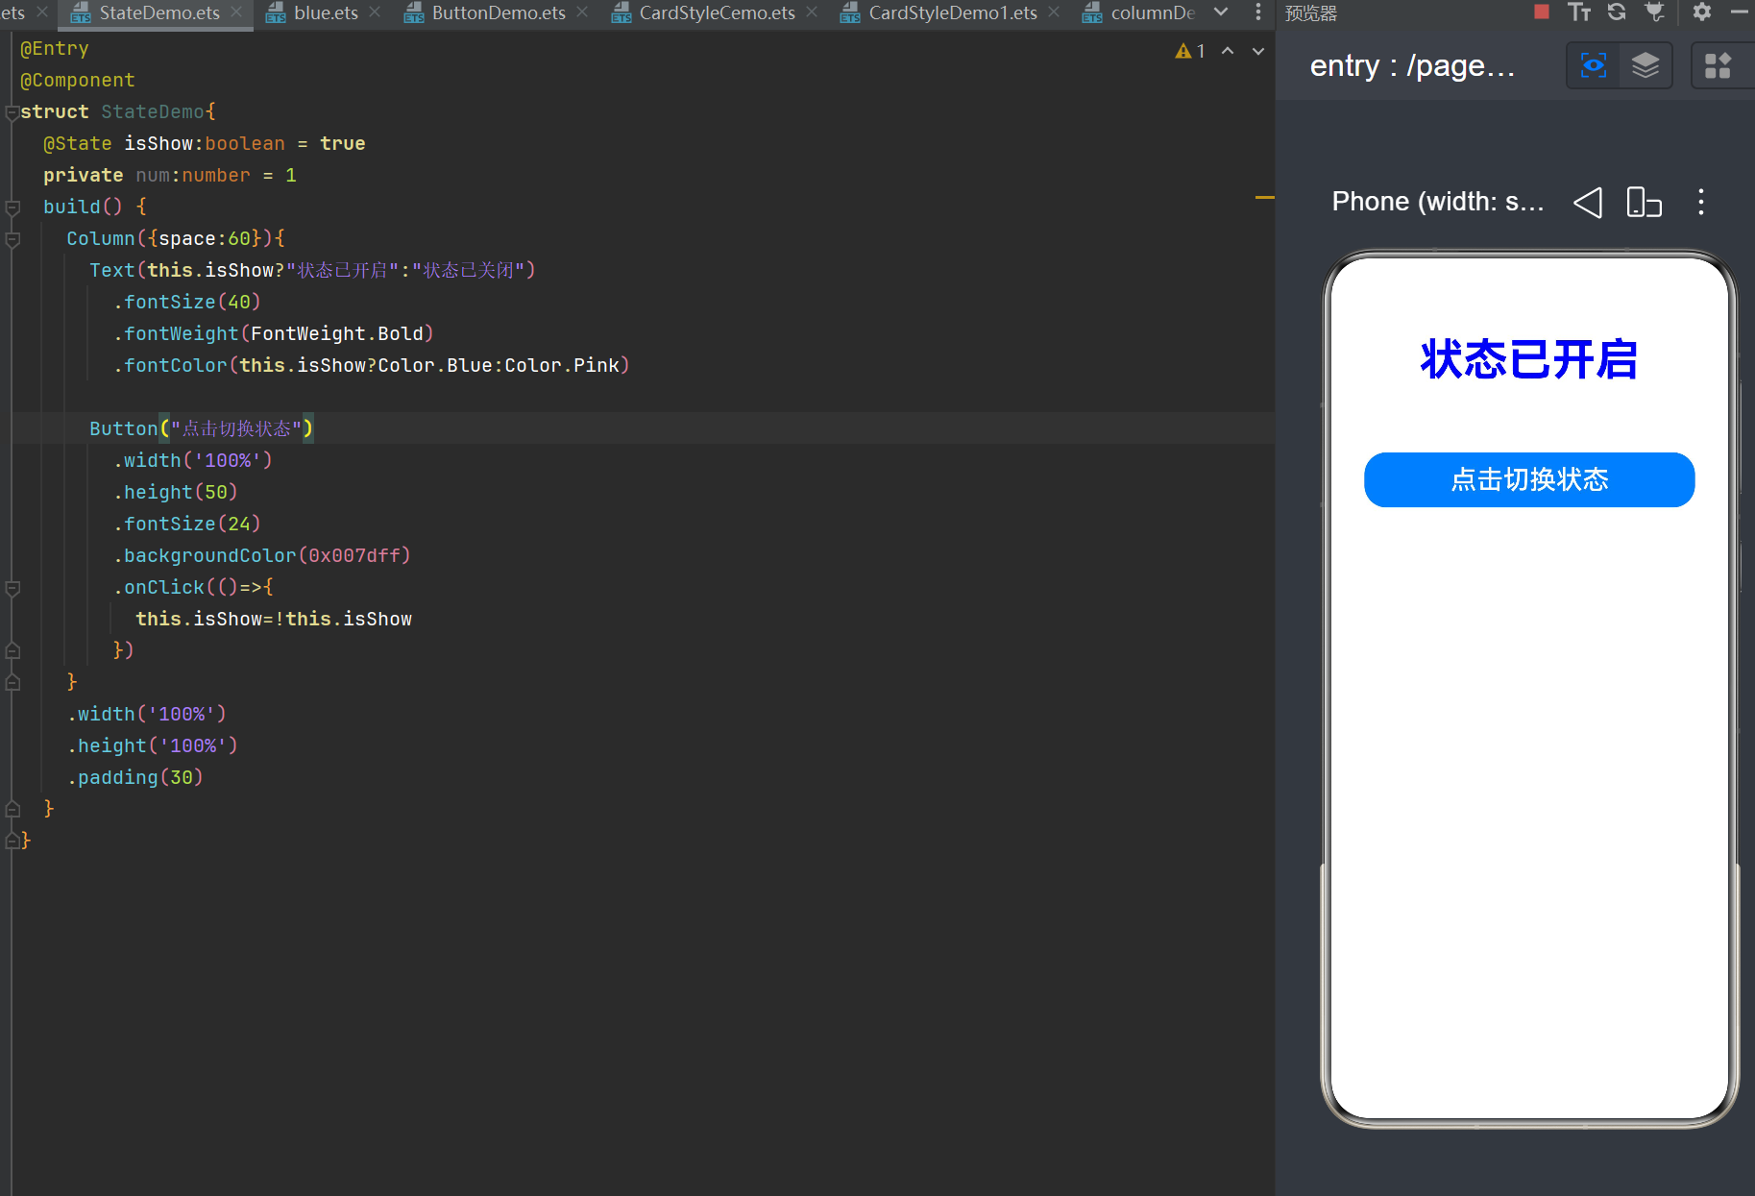Reload the preview with the refresh icon

[x=1617, y=12]
